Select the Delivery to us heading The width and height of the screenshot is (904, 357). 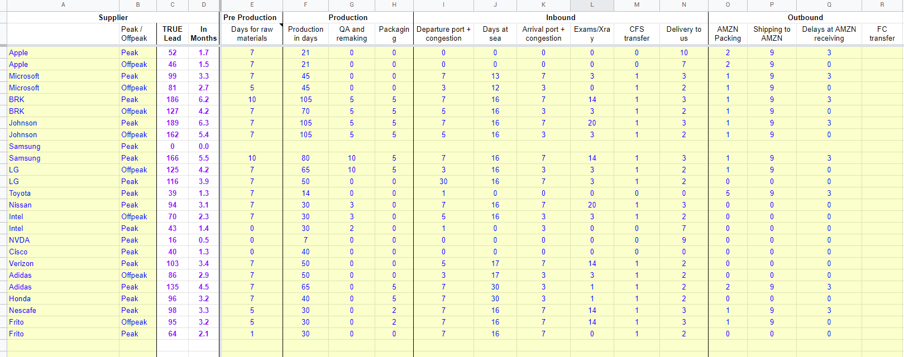684,33
